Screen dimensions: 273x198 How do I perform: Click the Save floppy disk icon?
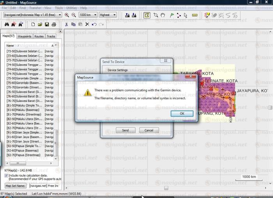[x=47, y=25]
